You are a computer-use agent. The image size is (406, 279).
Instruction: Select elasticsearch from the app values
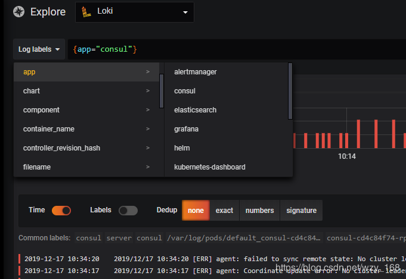pos(195,110)
